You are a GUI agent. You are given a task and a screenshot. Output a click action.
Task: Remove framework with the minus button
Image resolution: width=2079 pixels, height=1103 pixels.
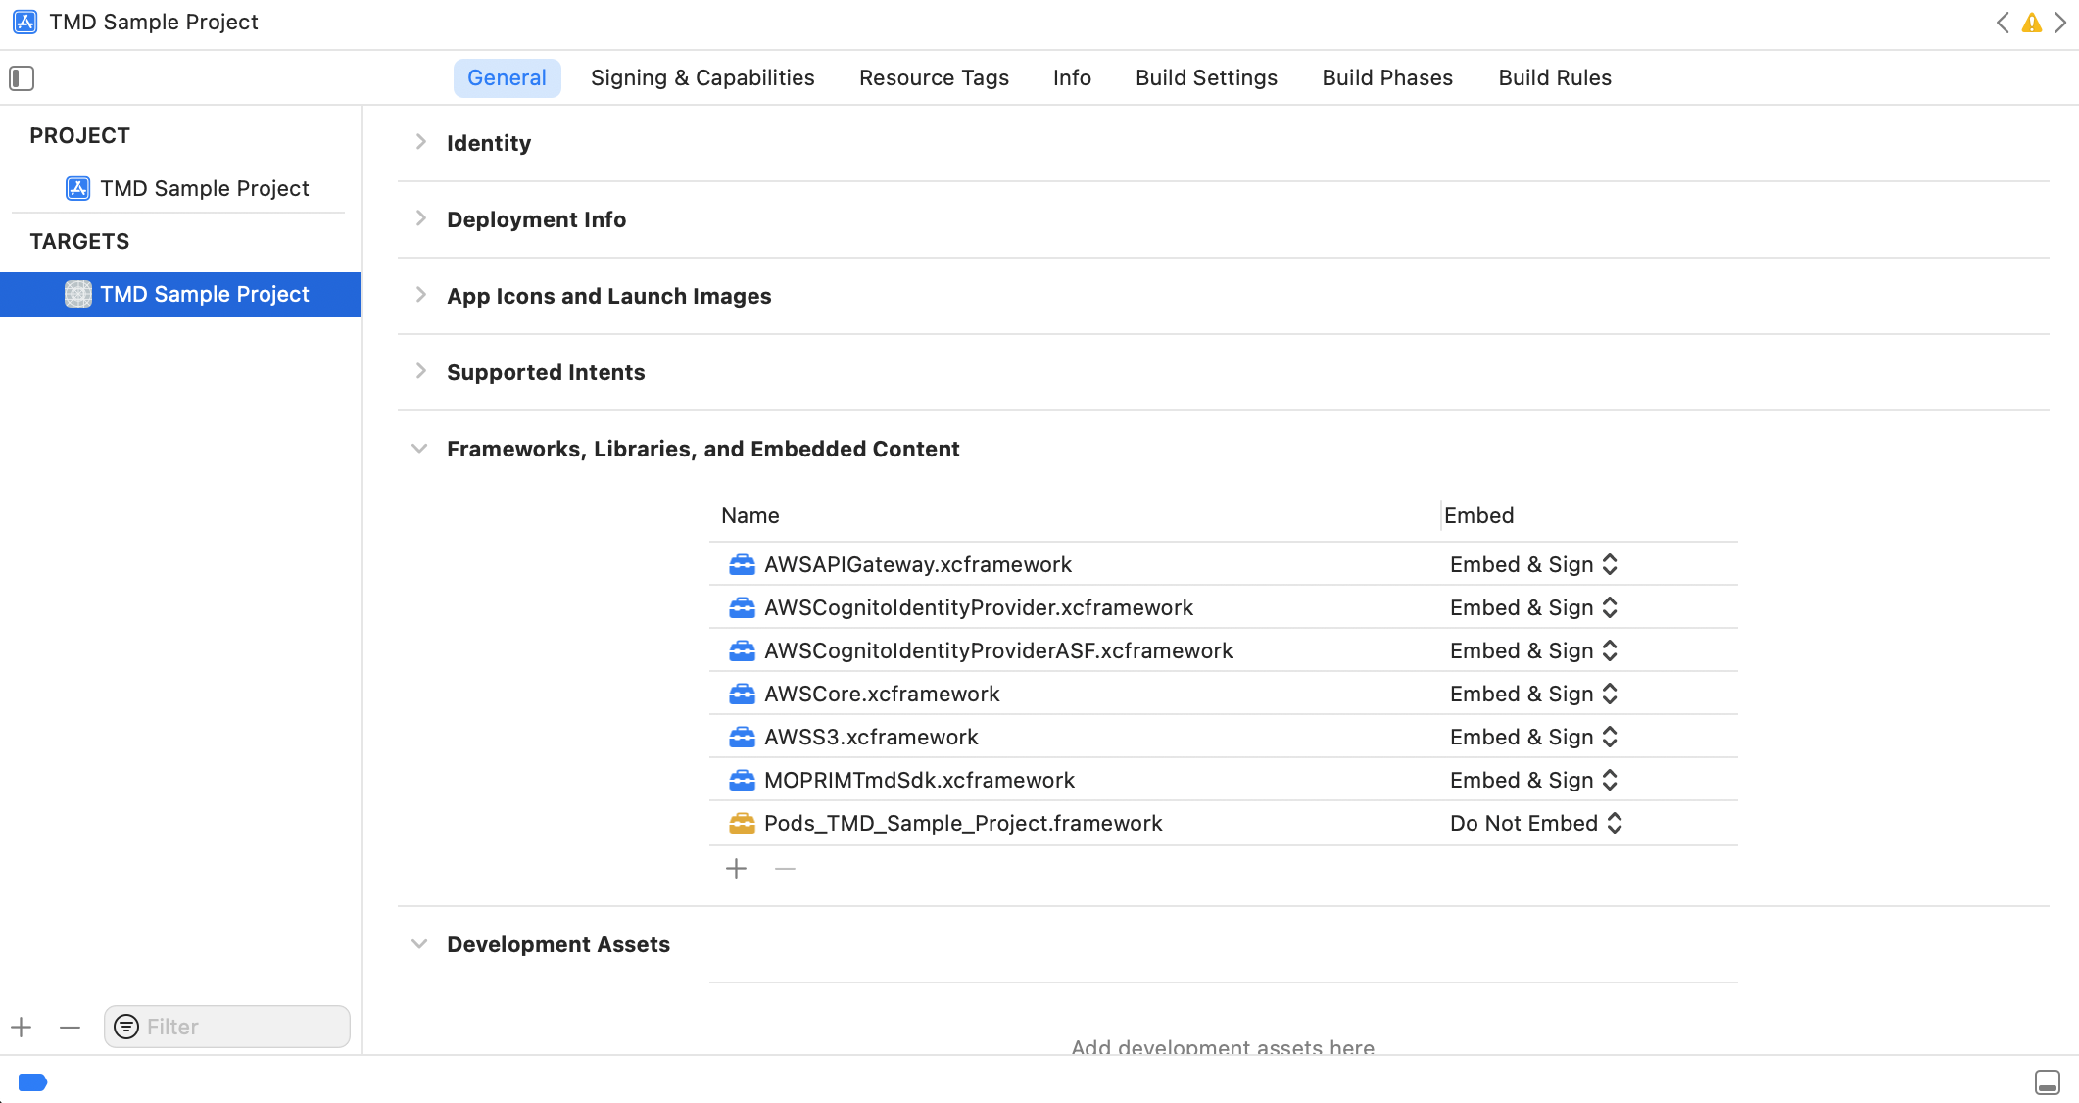click(x=785, y=869)
